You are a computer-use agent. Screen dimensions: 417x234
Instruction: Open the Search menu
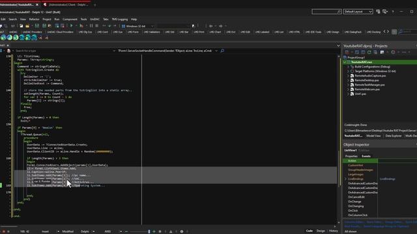click(12, 19)
